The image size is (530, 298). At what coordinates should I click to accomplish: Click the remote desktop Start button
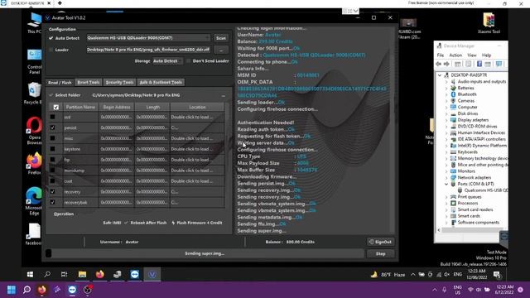30,274
